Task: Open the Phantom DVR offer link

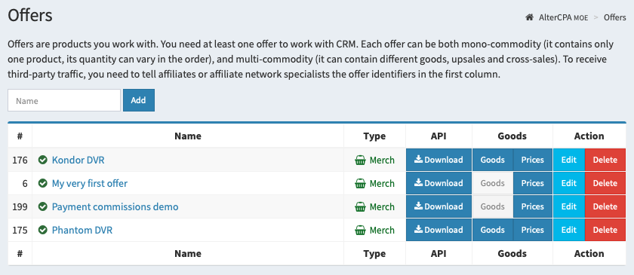Action: [x=82, y=231]
